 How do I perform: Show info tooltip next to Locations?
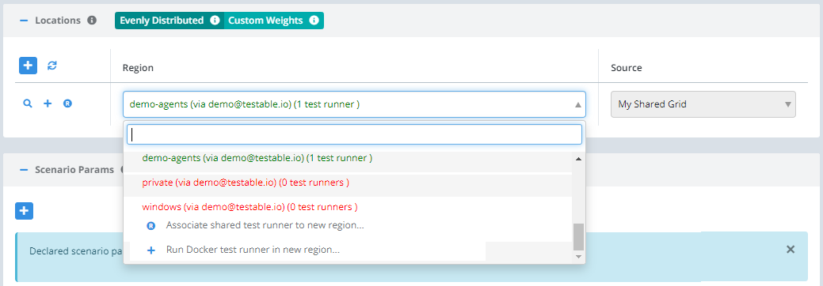(92, 21)
